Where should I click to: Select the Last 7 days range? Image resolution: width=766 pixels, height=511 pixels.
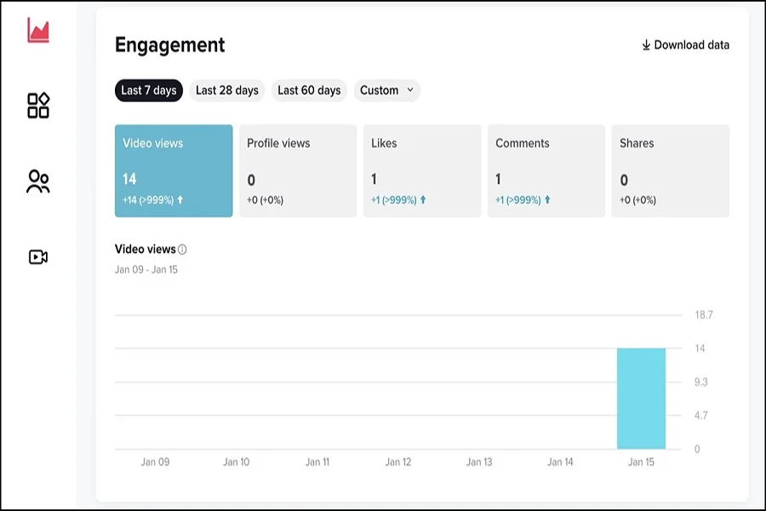[148, 90]
